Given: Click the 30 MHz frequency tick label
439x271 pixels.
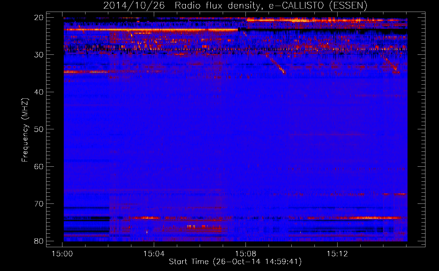Looking at the screenshot, I should click(39, 55).
